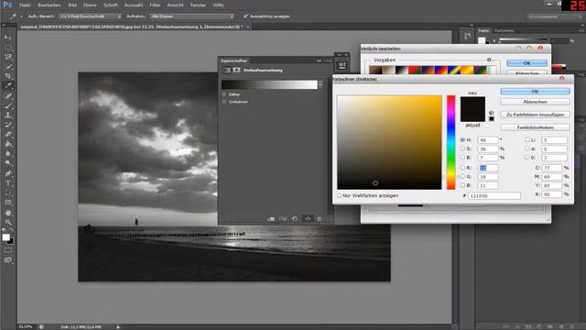The height and width of the screenshot is (330, 586).
Task: Select the Rectangle shape tool
Action: click(x=8, y=203)
